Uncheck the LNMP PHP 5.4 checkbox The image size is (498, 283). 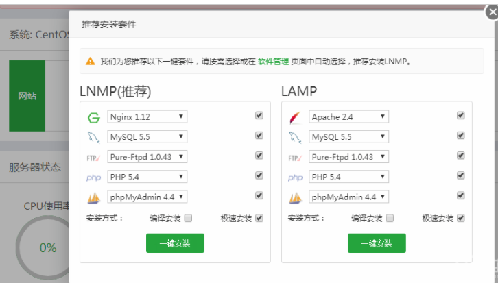click(x=259, y=175)
